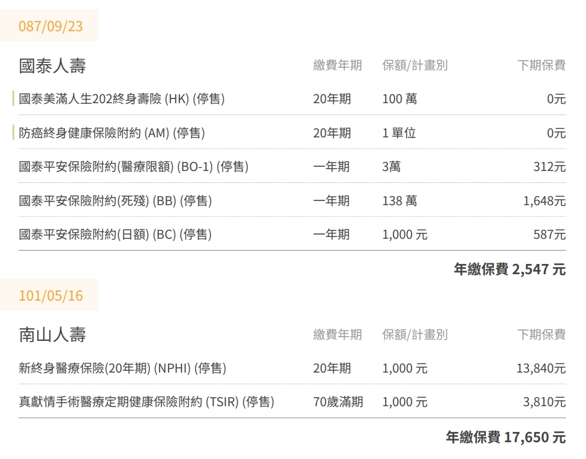Image resolution: width=586 pixels, height=459 pixels.
Task: Click the 年繳保費 17,650 元 total
Action: (506, 437)
